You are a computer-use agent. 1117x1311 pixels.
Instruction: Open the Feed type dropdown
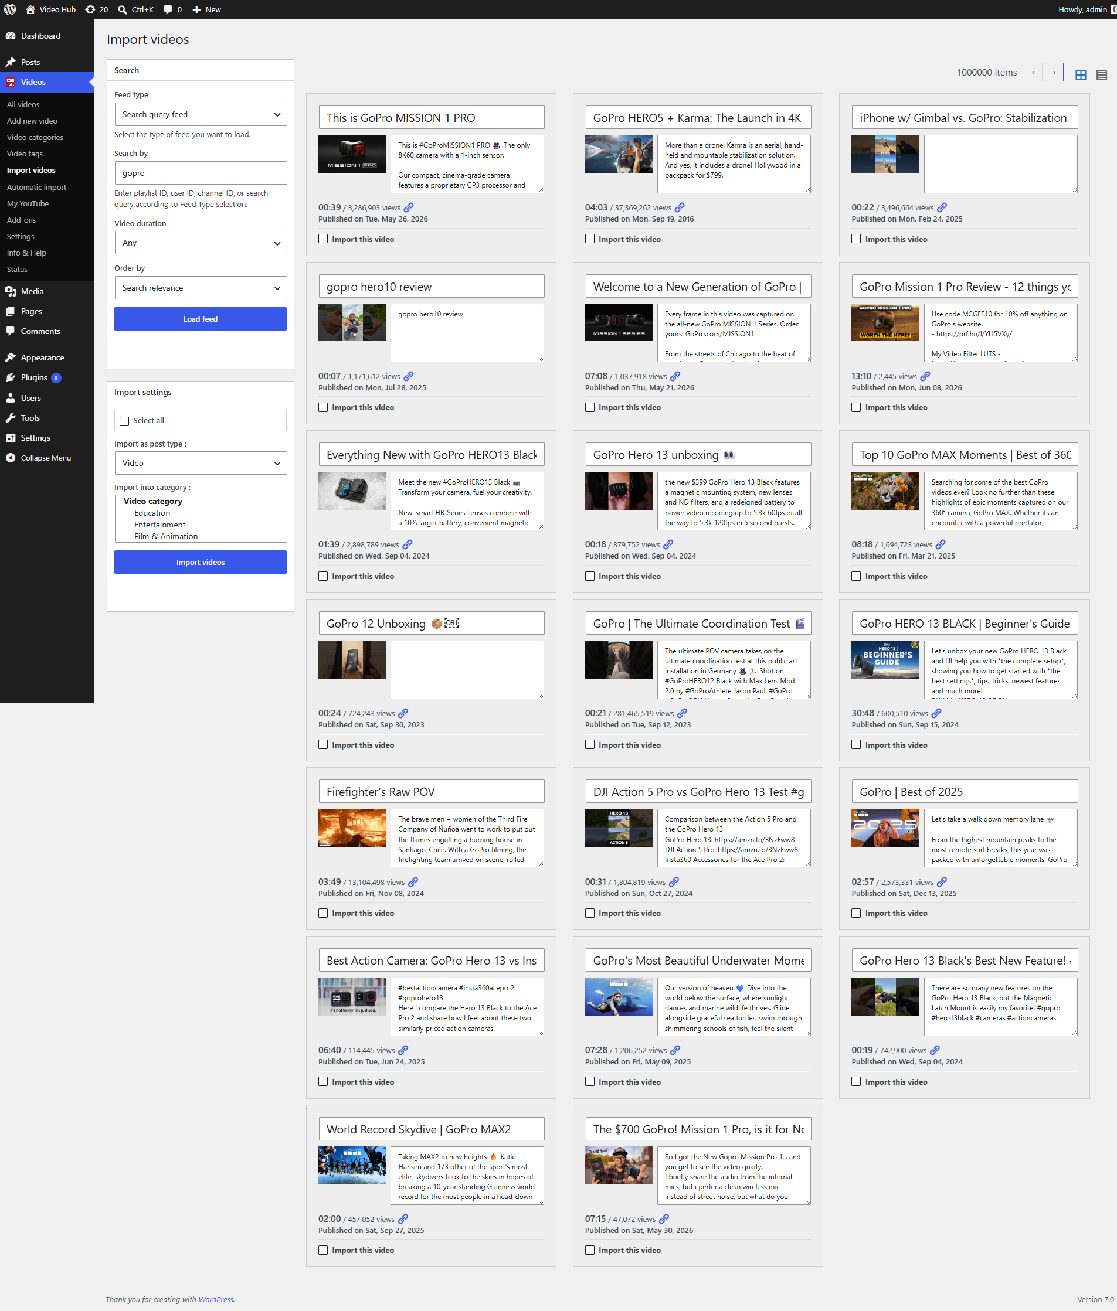tap(201, 114)
